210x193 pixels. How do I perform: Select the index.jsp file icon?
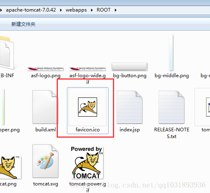pyautogui.click(x=130, y=107)
